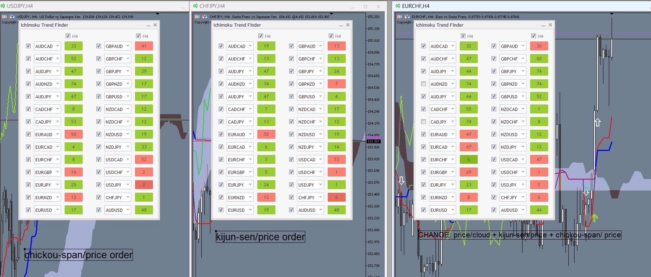Image resolution: width=651 pixels, height=277 pixels.
Task: Click green 24 value for EURJPY in CHFJPY panel
Action: click(266, 185)
